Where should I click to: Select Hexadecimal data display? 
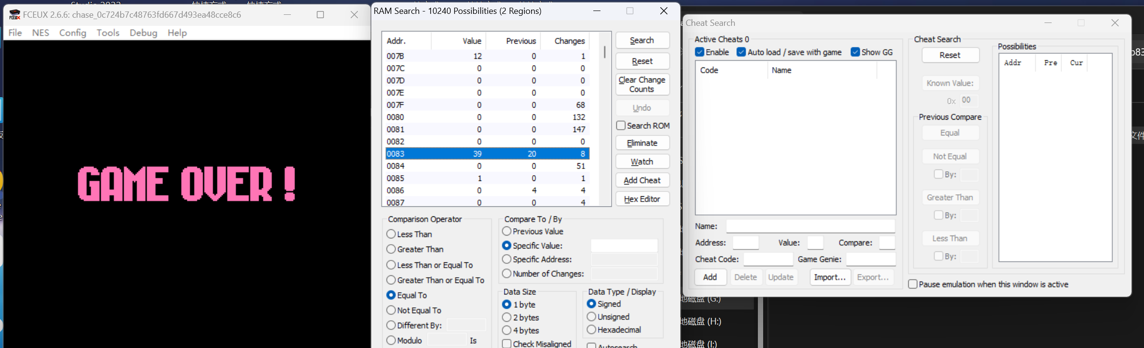614,330
